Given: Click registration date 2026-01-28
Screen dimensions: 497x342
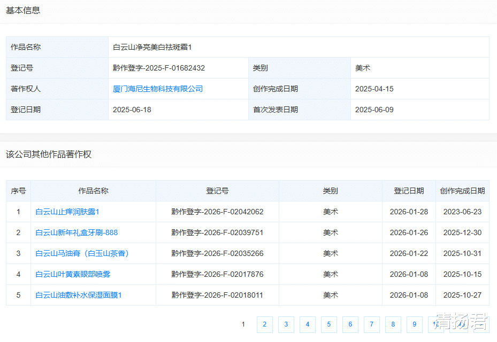Looking at the screenshot, I should click(x=409, y=212).
